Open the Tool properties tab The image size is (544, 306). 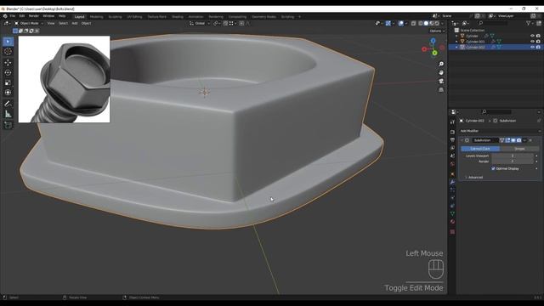(452, 122)
